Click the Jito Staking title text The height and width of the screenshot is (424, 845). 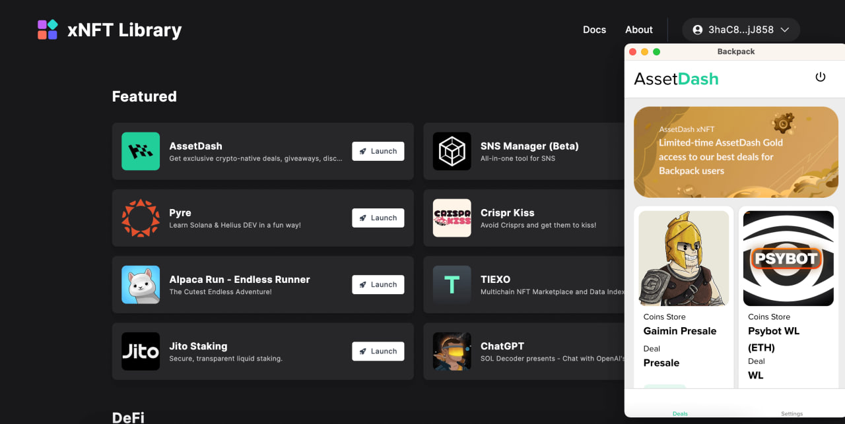[198, 346]
